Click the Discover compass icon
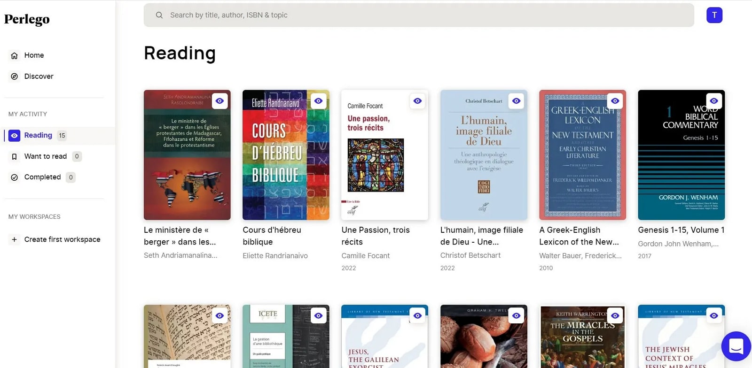 click(x=15, y=76)
